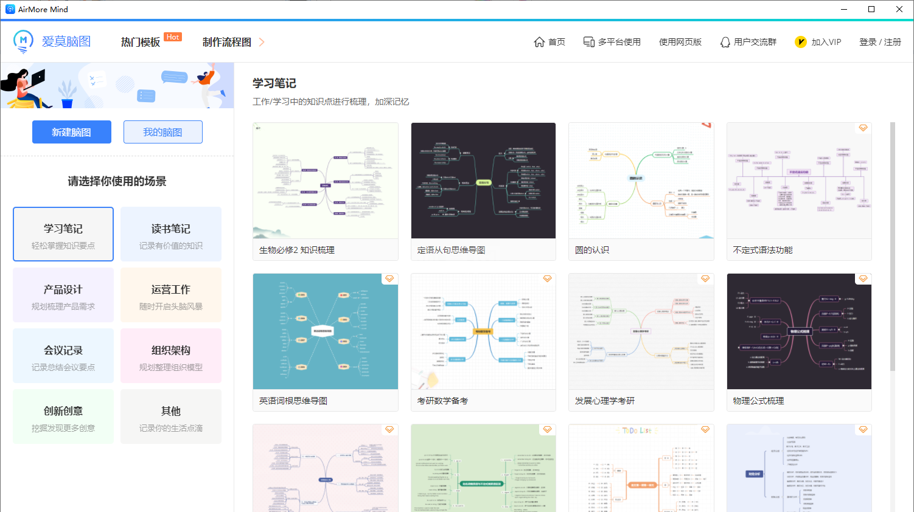Click the 学习笔记 section heading
Viewport: 914px width, 512px height.
(274, 83)
